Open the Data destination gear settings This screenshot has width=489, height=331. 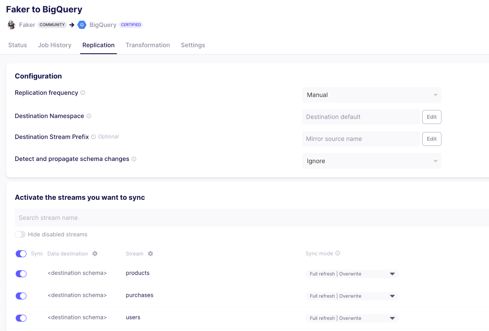point(95,253)
